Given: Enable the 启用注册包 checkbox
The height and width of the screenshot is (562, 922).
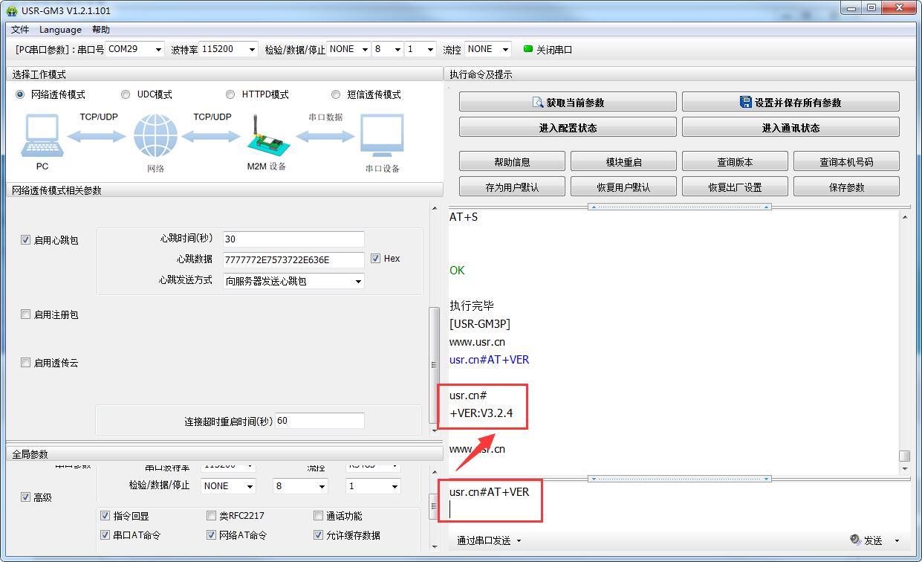Looking at the screenshot, I should pos(26,314).
